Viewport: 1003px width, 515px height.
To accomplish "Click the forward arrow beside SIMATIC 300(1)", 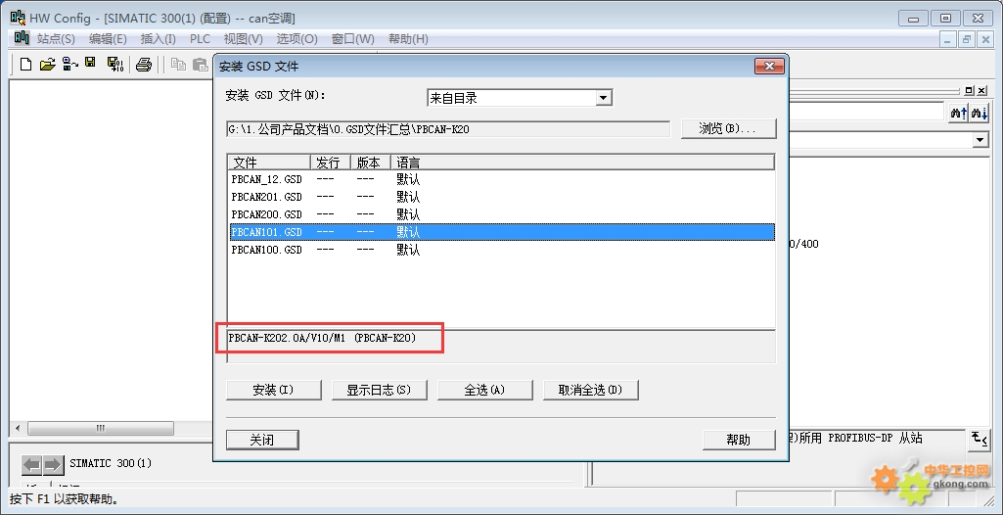I will [53, 464].
